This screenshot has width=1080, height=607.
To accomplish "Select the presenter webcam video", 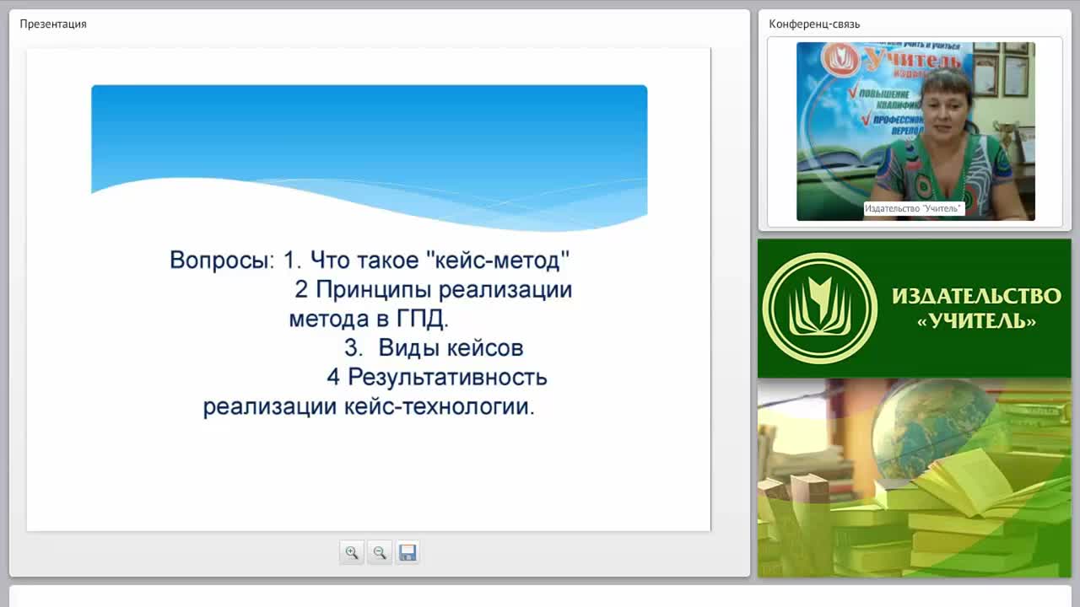I will click(x=915, y=132).
